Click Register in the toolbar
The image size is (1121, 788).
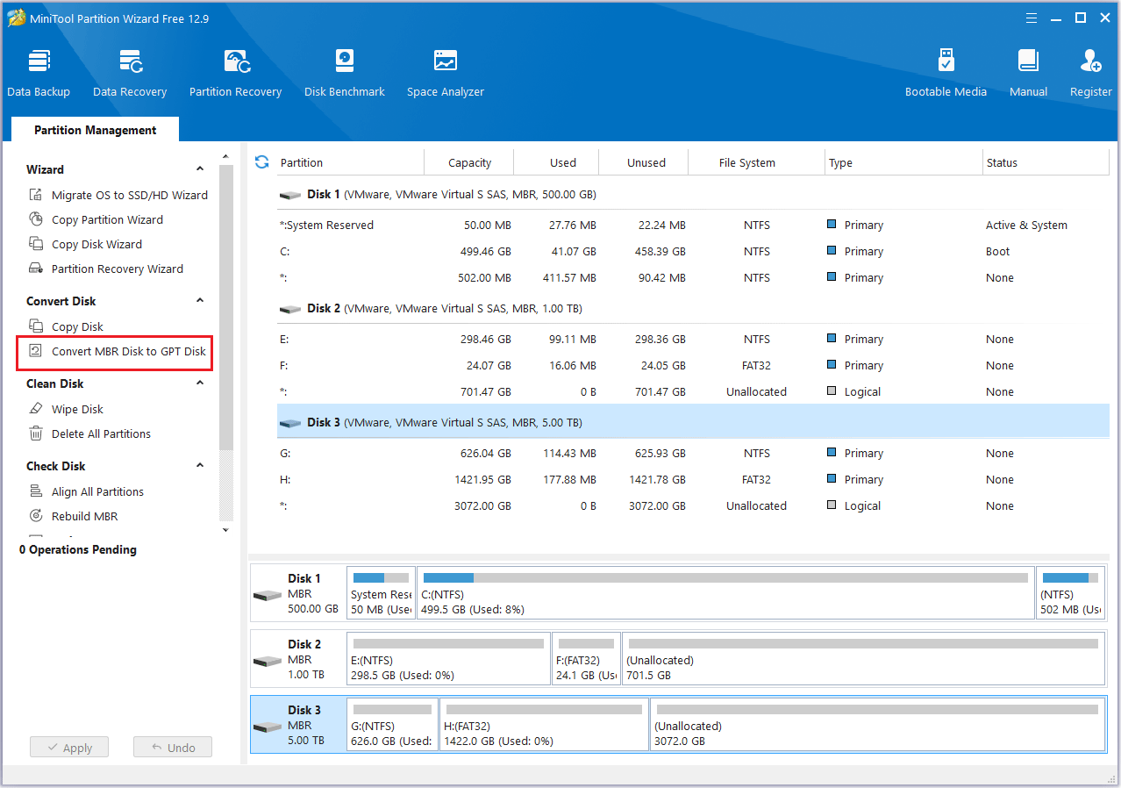coord(1090,70)
